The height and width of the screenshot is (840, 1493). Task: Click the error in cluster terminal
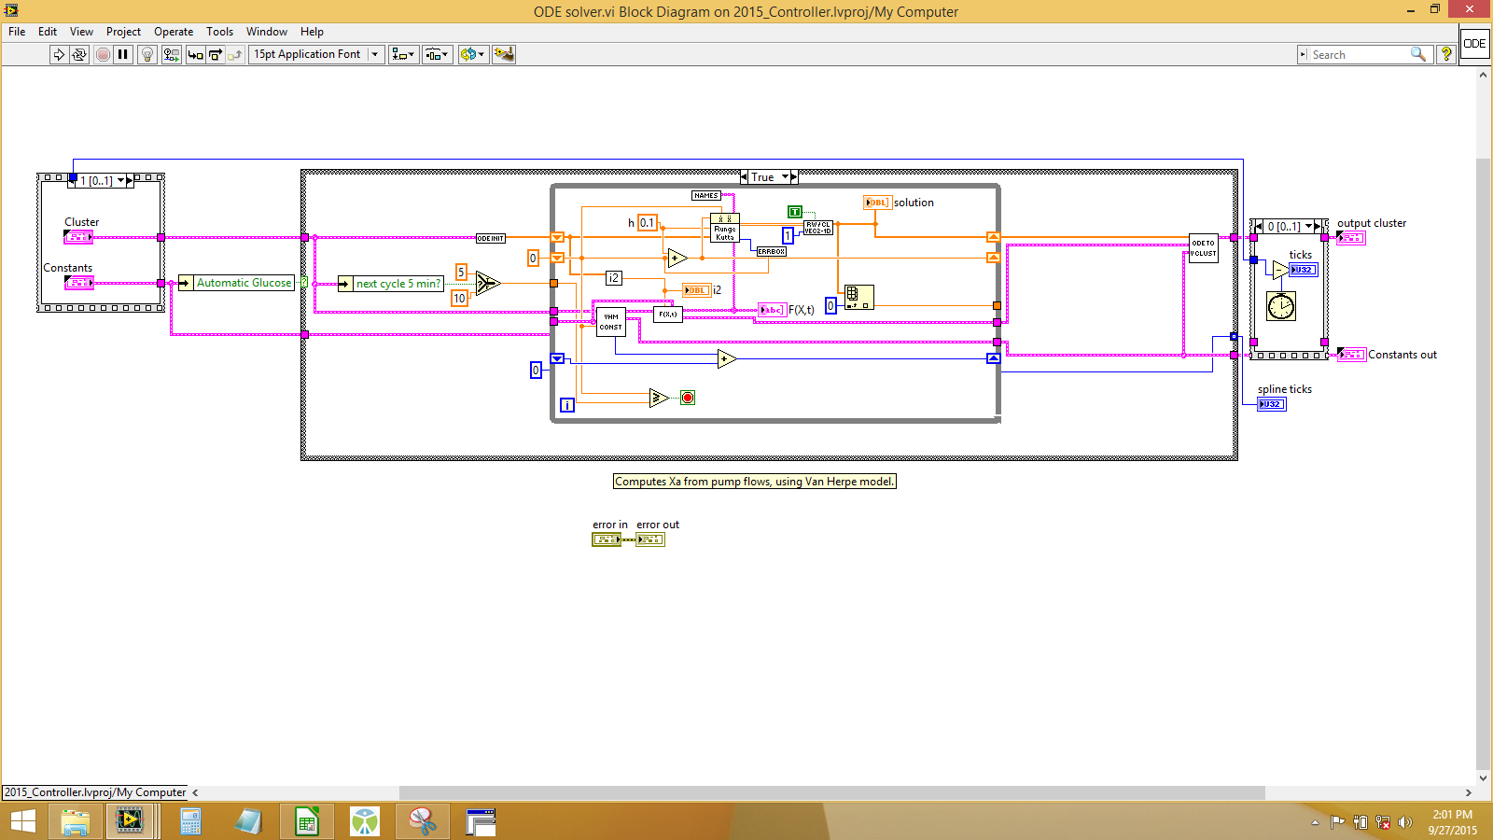(606, 539)
